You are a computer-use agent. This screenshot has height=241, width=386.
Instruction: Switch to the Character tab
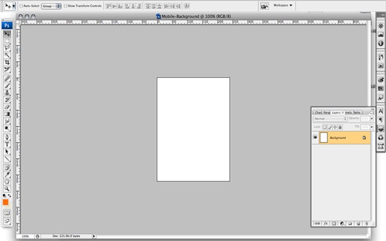pos(318,112)
